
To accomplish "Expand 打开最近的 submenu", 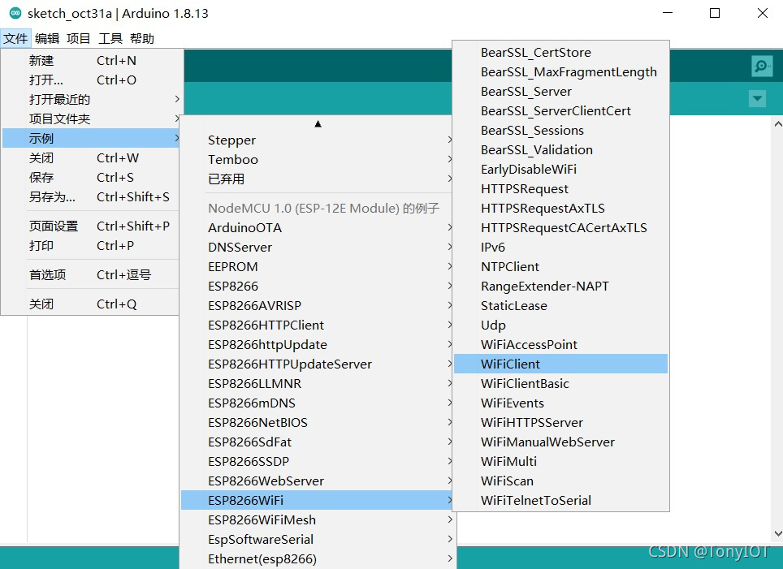I will click(x=90, y=99).
